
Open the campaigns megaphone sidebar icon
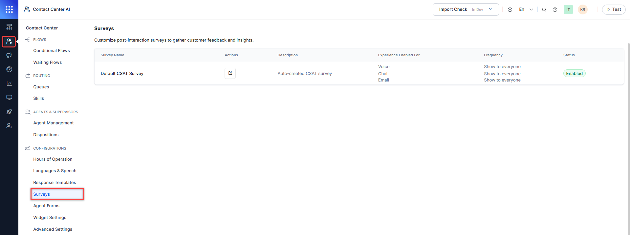(9, 55)
